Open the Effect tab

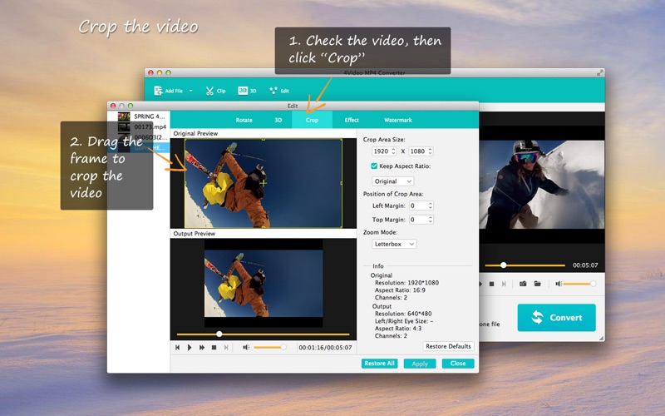point(352,120)
